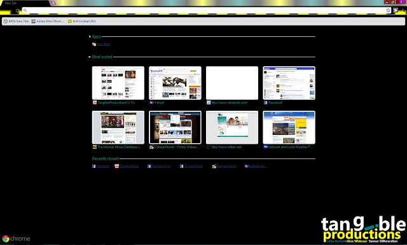Click the edline.net favicon under thumbnail

[x=209, y=147]
